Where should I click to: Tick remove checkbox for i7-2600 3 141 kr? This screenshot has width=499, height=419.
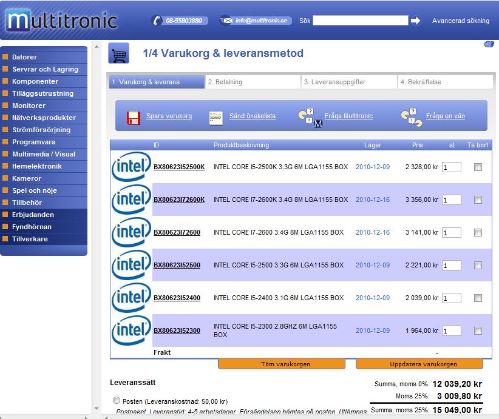pyautogui.click(x=478, y=232)
